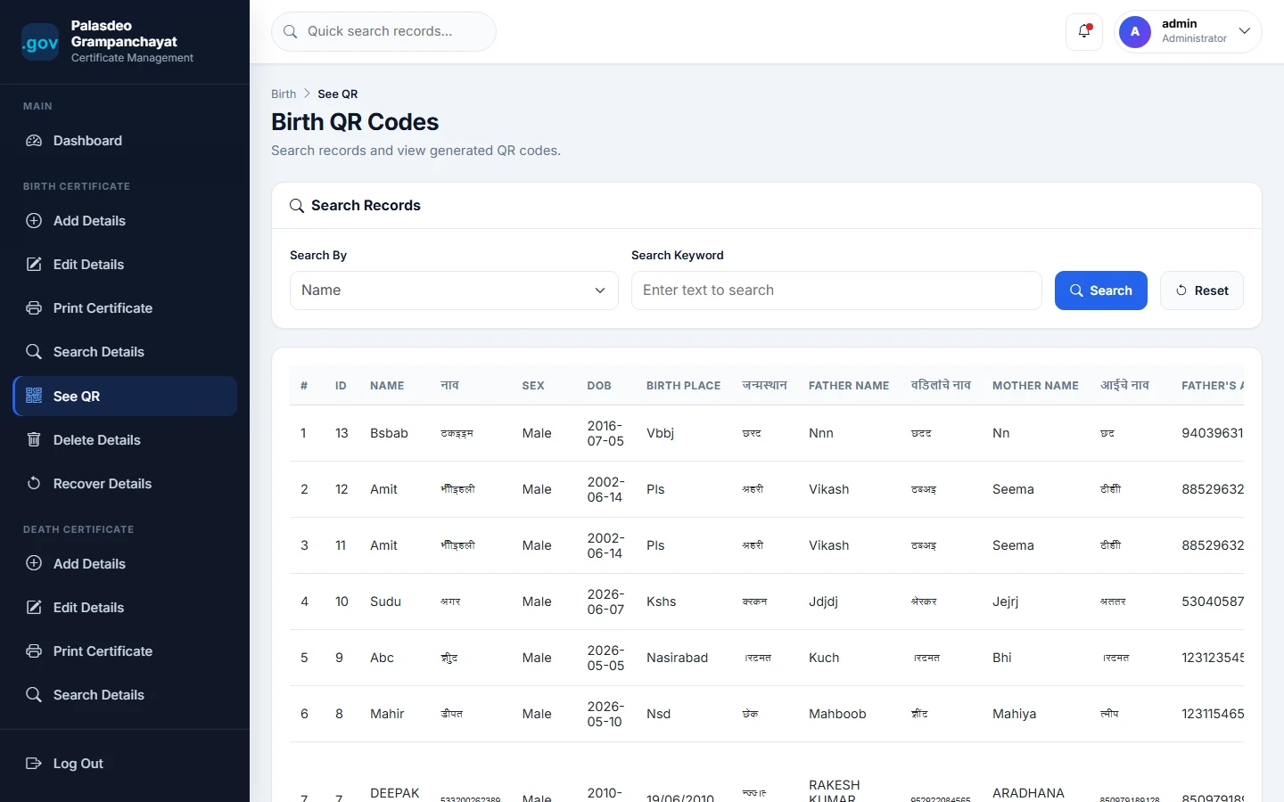This screenshot has width=1284, height=802.
Task: Open Death Certificate Add Details
Action: pyautogui.click(x=125, y=564)
